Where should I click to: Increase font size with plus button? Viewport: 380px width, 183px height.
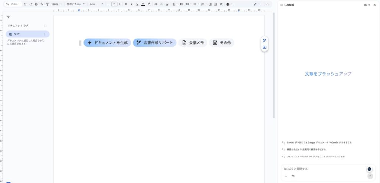point(120,4)
